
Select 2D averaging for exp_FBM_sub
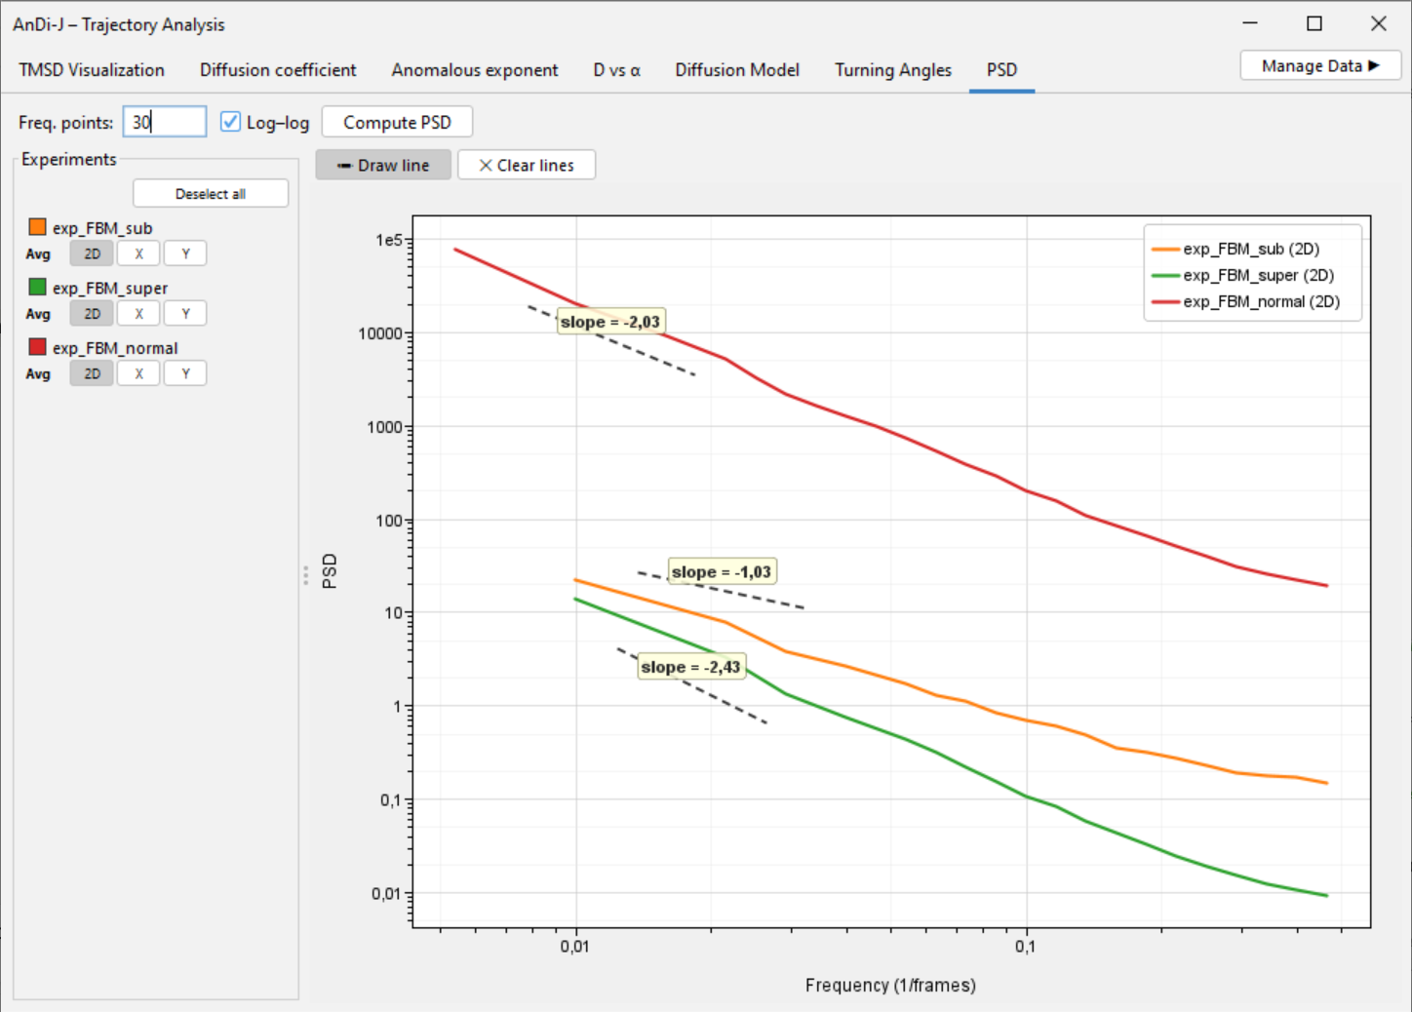[92, 254]
